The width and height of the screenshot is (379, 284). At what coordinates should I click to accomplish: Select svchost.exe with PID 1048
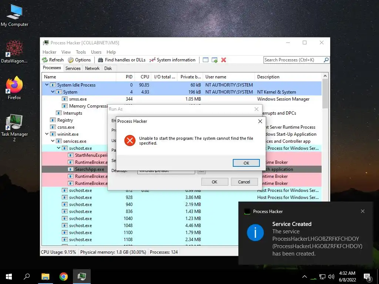[140, 225]
